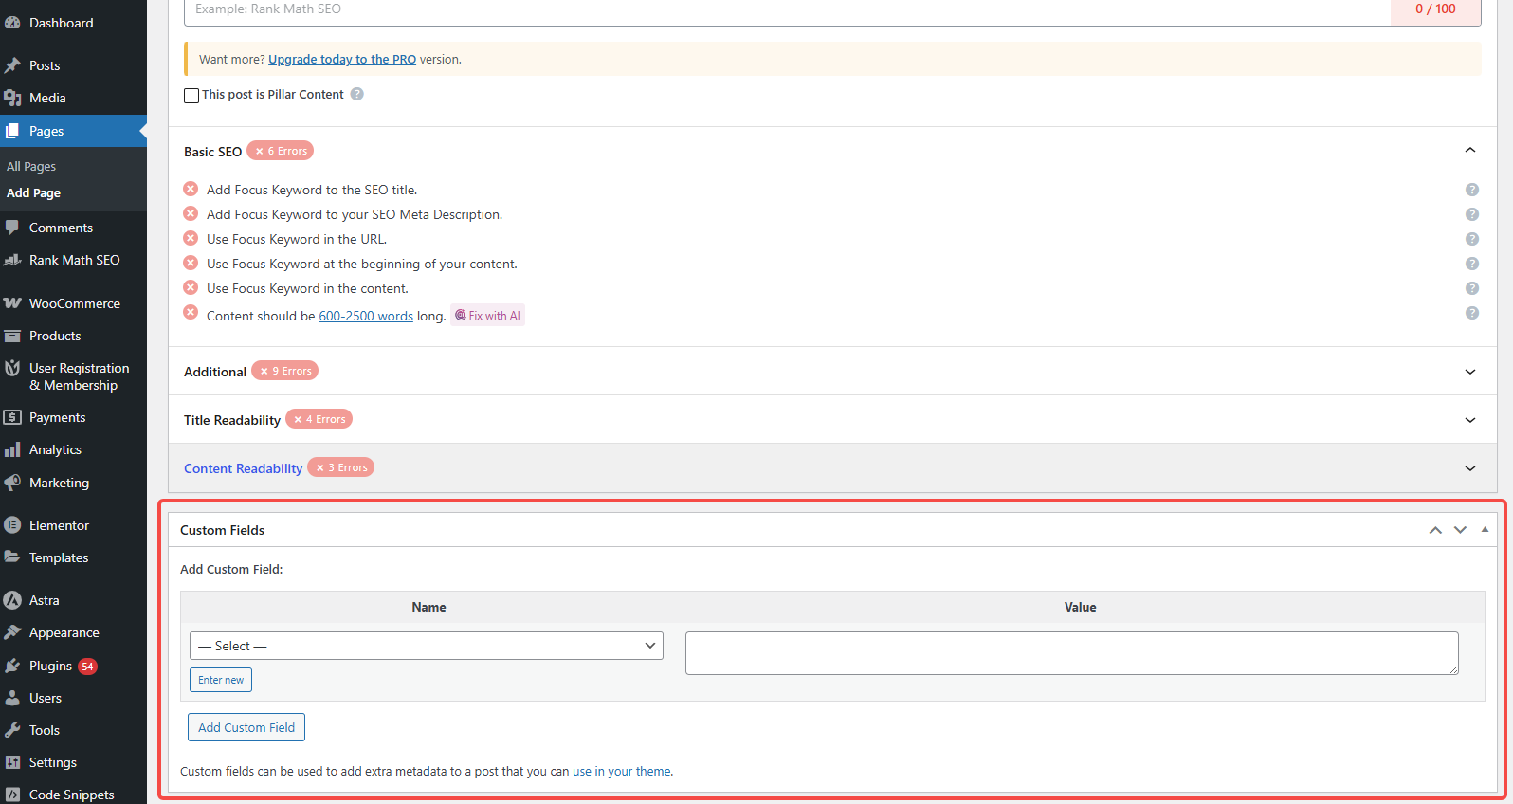Click the Analytics bar chart icon

(12, 449)
